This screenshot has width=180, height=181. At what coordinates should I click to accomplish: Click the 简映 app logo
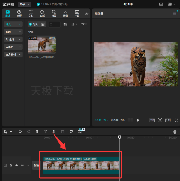pos(8,5)
